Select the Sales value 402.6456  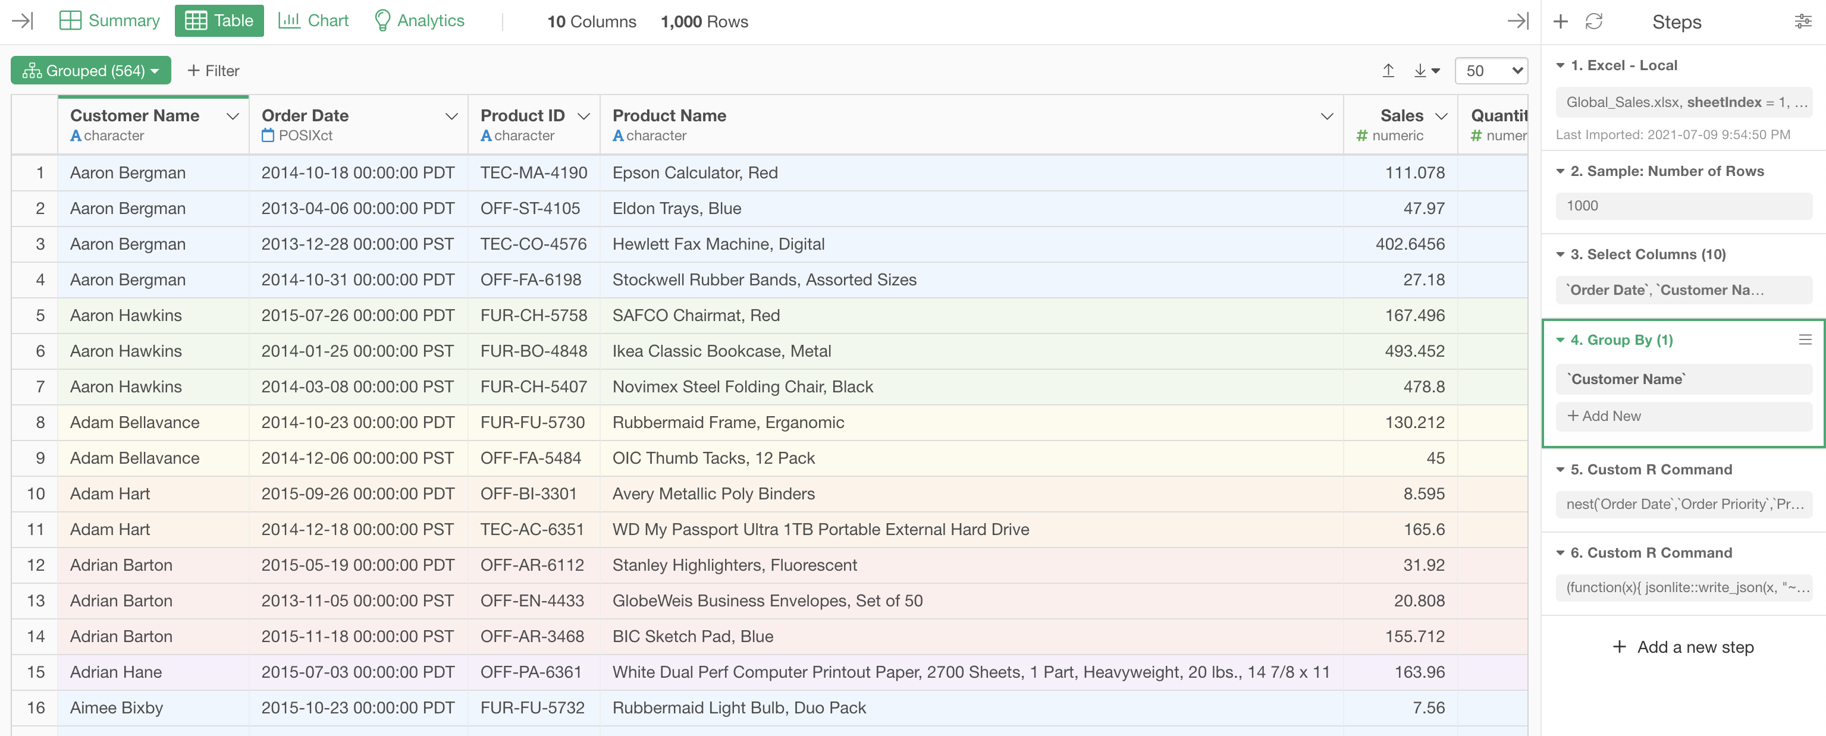tap(1400, 244)
